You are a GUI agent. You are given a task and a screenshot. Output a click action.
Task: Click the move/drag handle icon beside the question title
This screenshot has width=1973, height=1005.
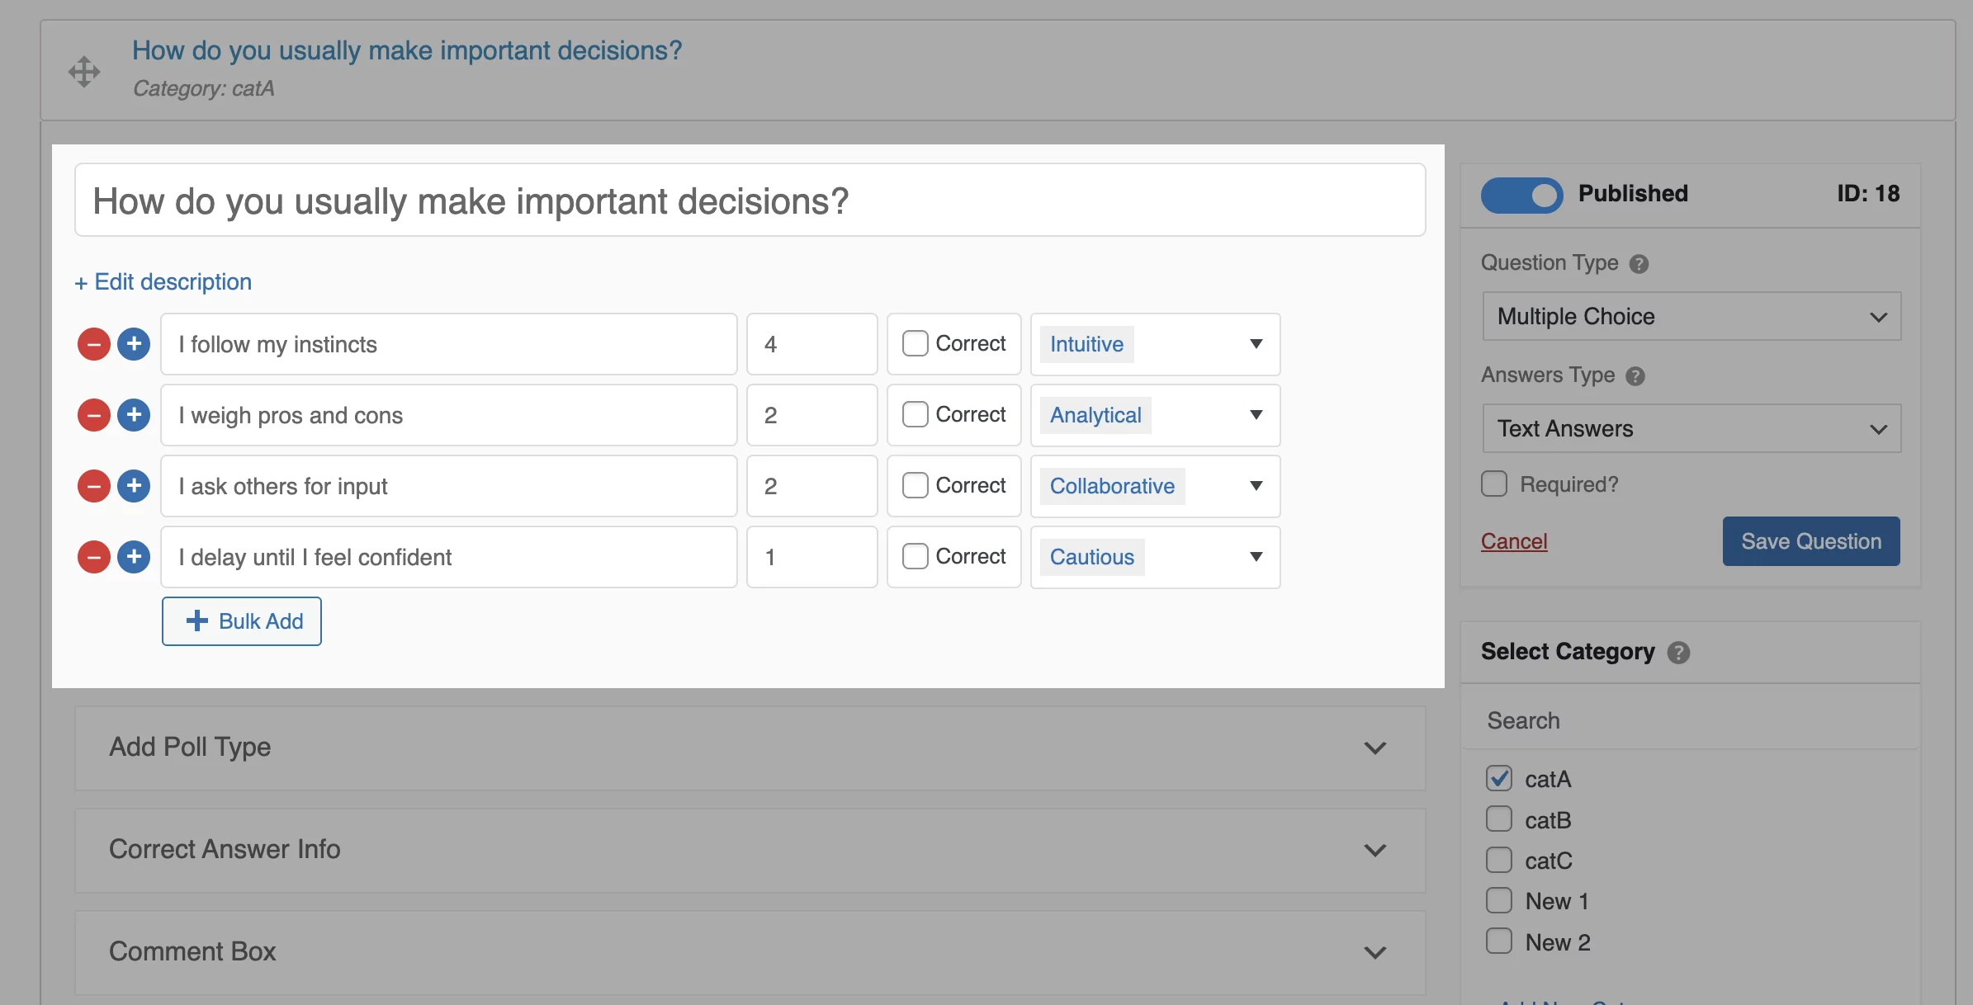click(84, 72)
